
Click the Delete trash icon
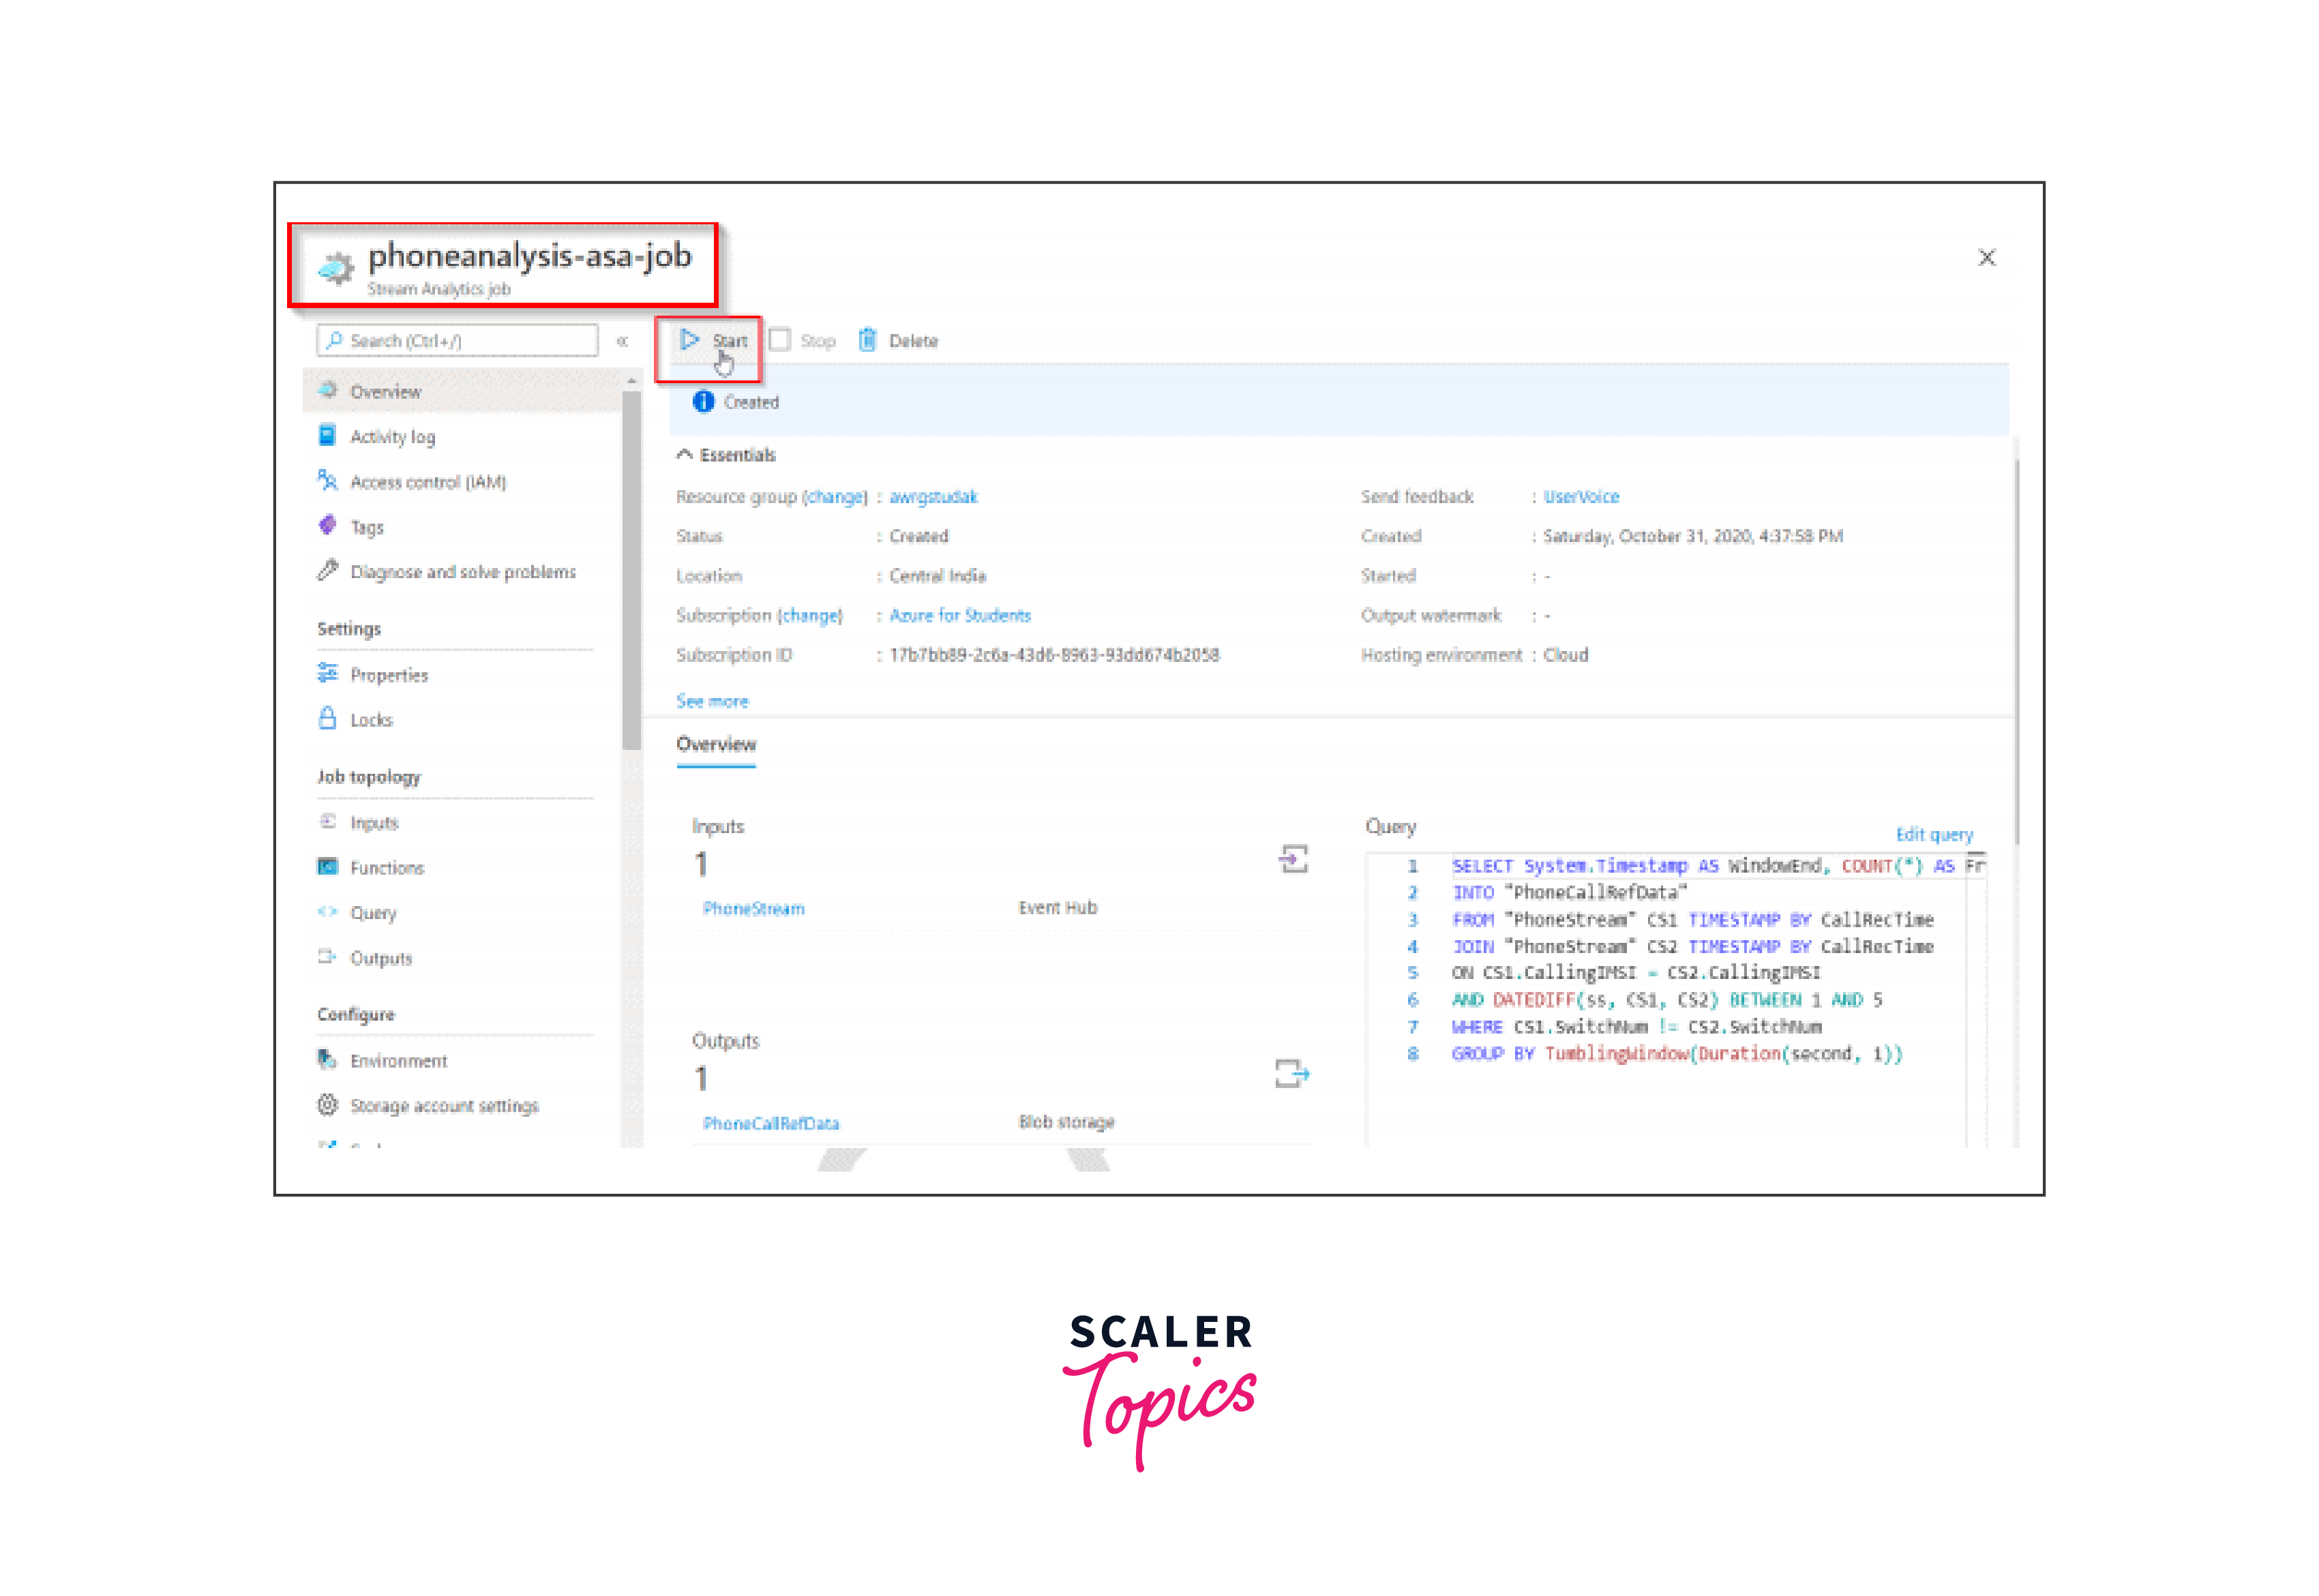[x=867, y=340]
